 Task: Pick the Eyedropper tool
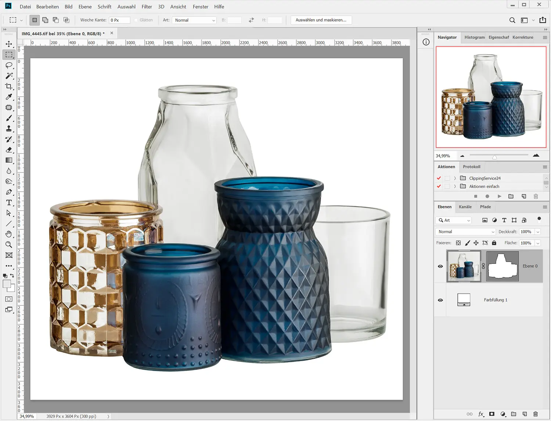[x=9, y=97]
